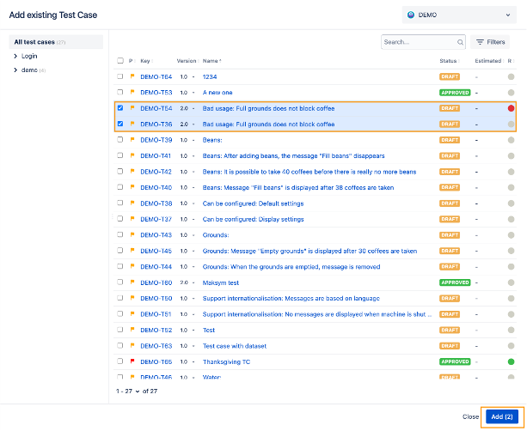Click the green result dot for DEMO-T65
Image resolution: width=527 pixels, height=431 pixels.
511,361
